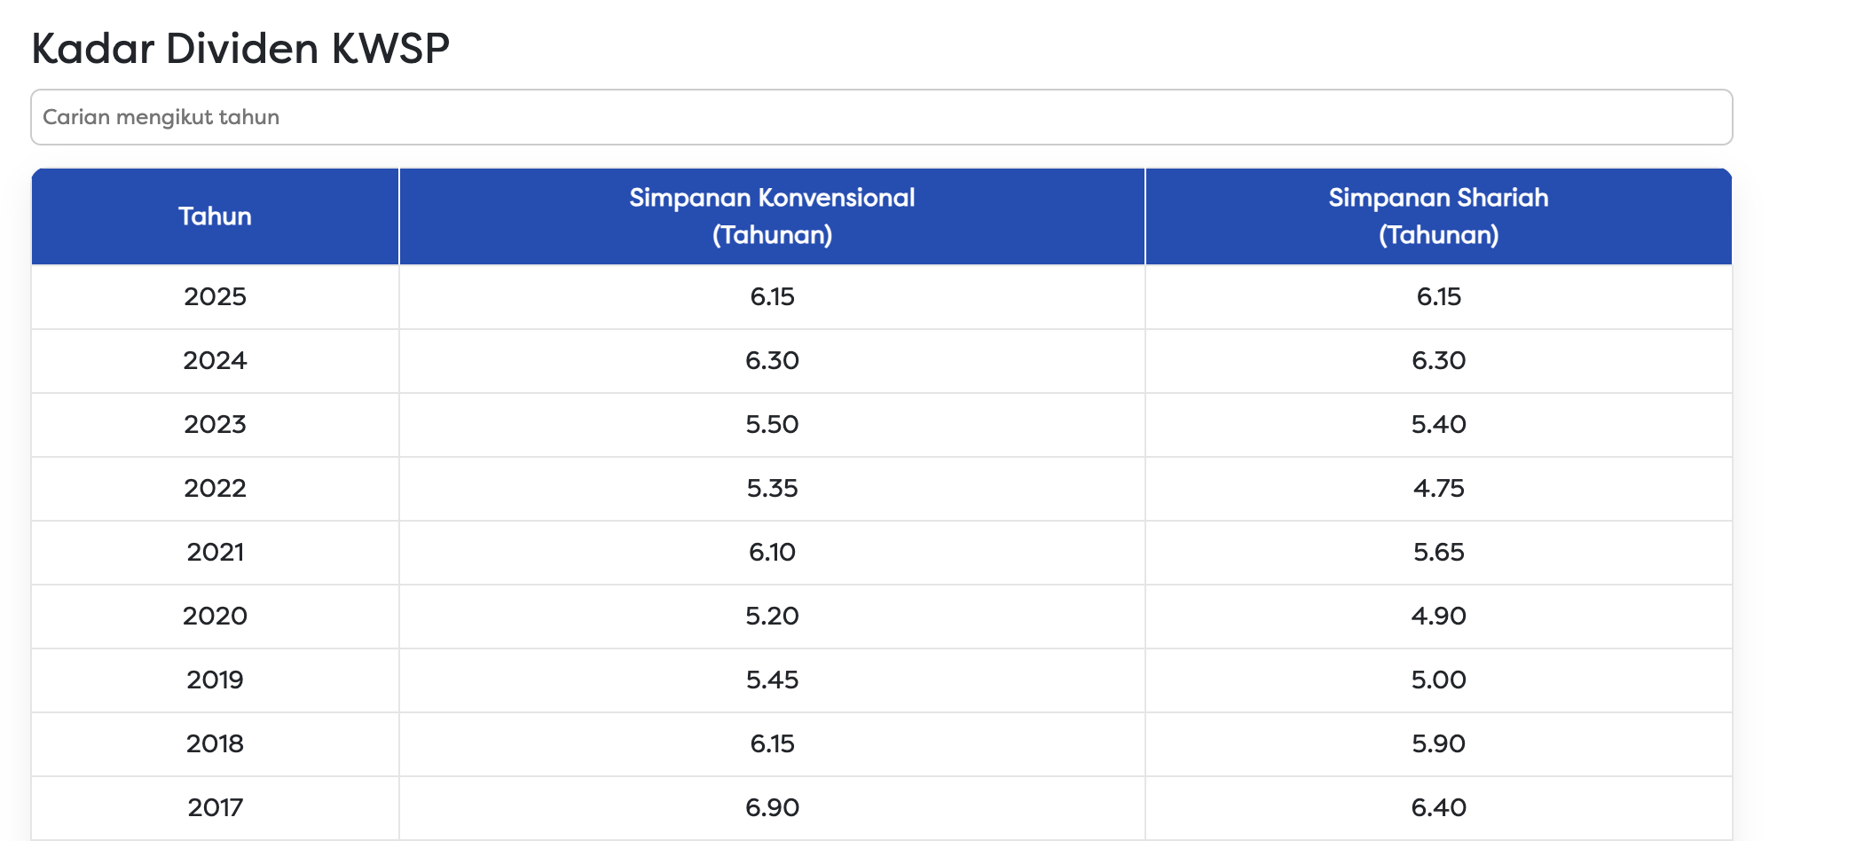Click the 2019 year cell
Viewport: 1856px width, 841px height.
tap(215, 680)
